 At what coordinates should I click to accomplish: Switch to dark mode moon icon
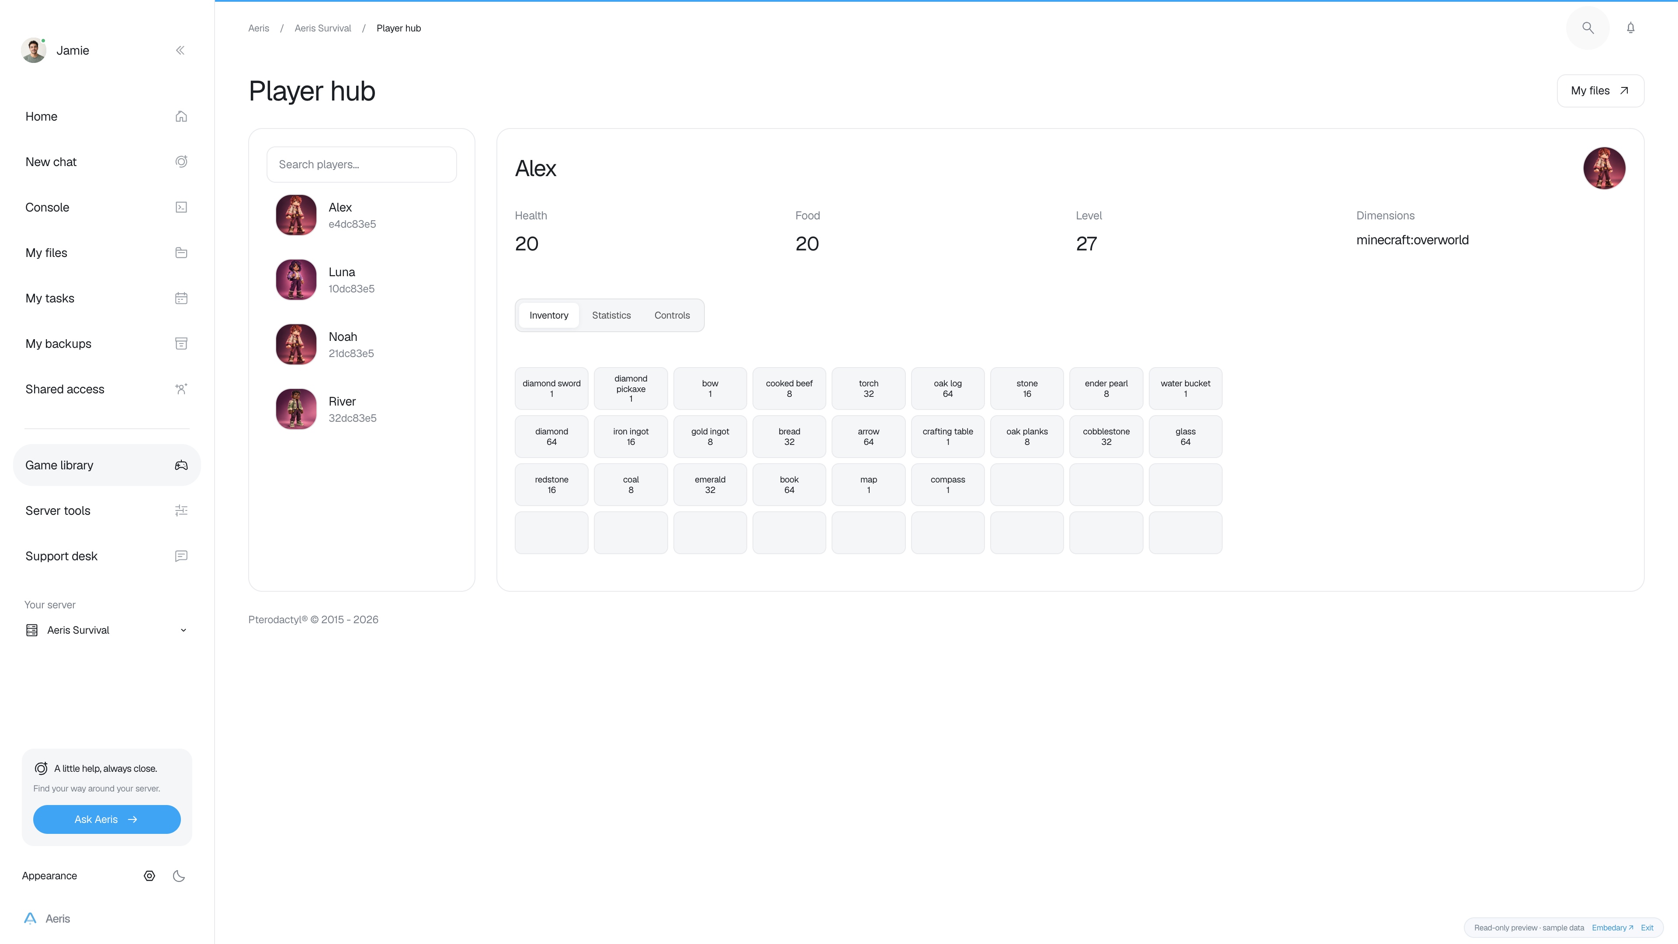(x=178, y=875)
